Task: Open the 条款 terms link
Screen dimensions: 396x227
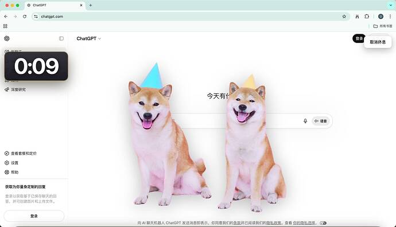Action: [236, 223]
